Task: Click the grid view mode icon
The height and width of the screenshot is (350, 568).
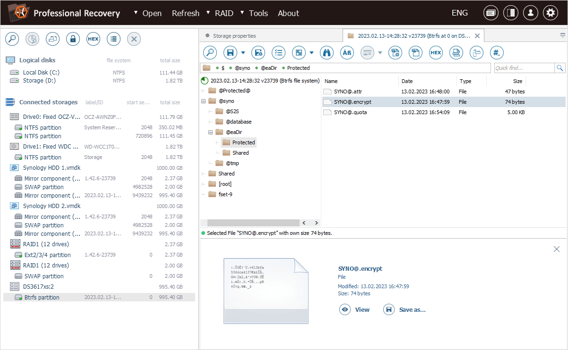Action: pos(299,53)
